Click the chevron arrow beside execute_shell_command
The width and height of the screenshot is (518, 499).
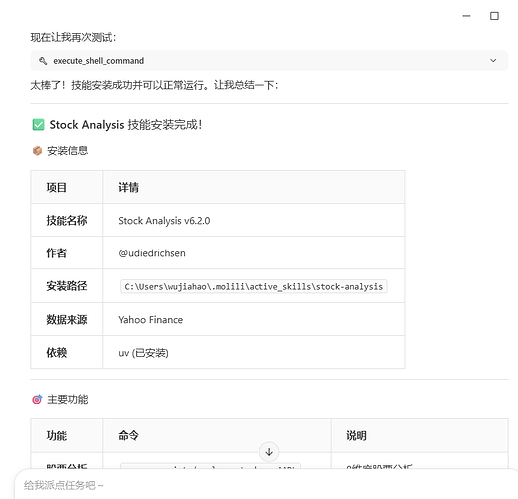pos(493,61)
